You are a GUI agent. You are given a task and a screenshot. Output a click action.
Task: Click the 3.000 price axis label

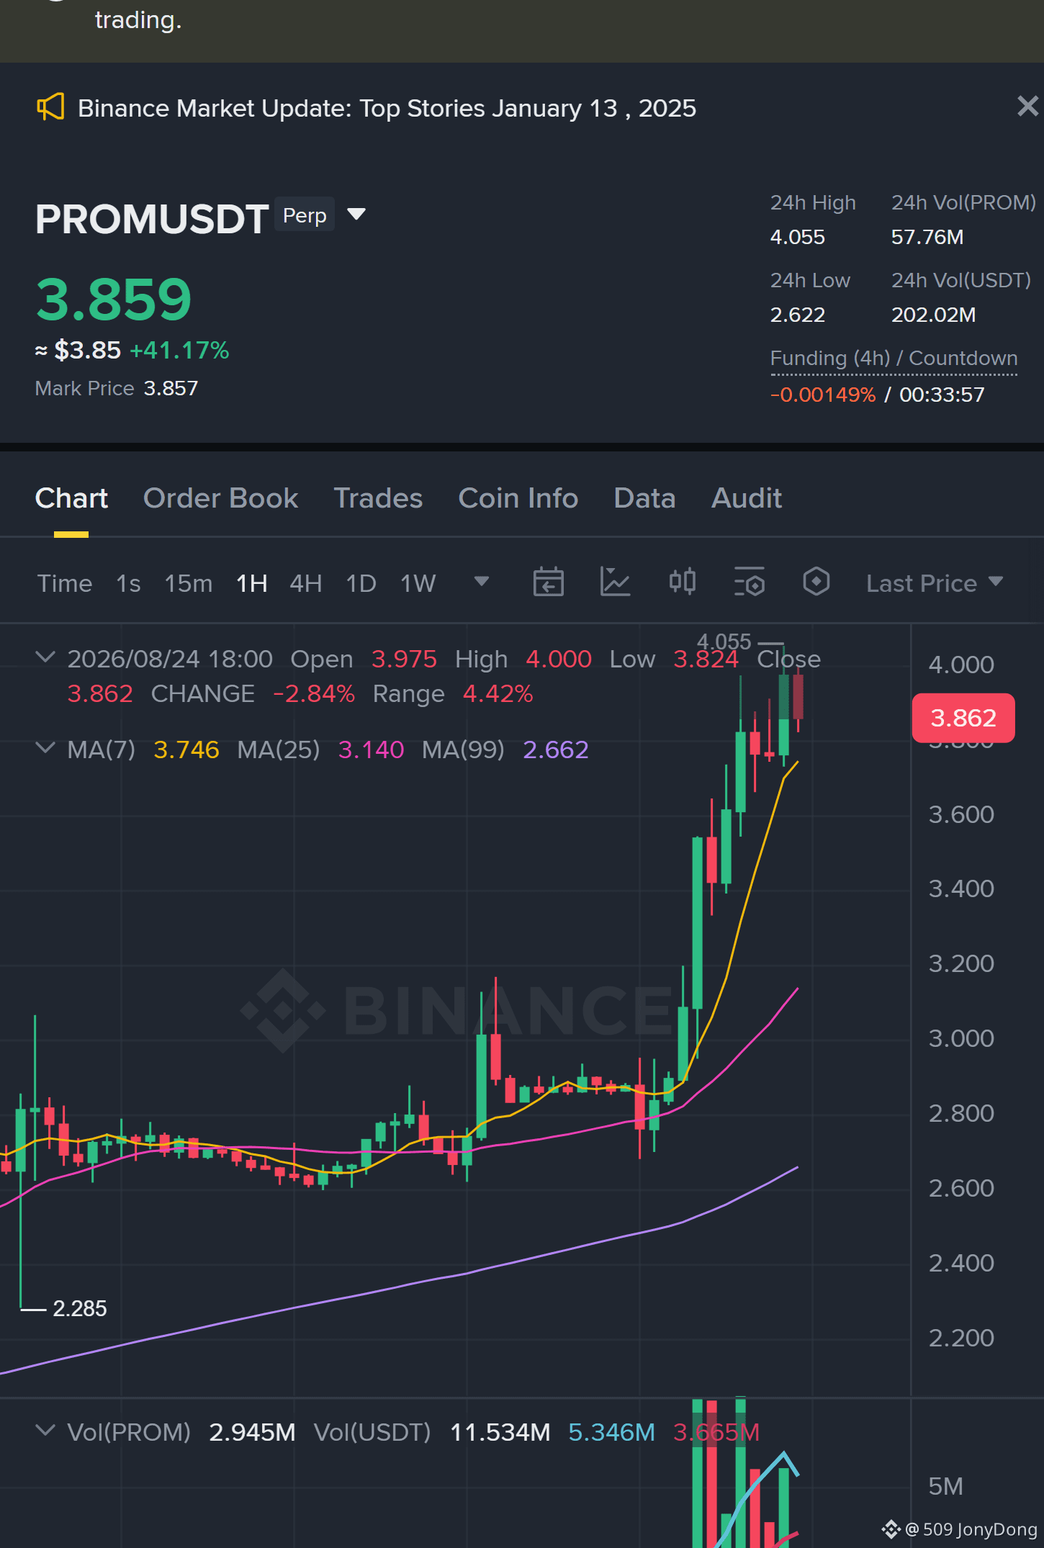pyautogui.click(x=961, y=1038)
